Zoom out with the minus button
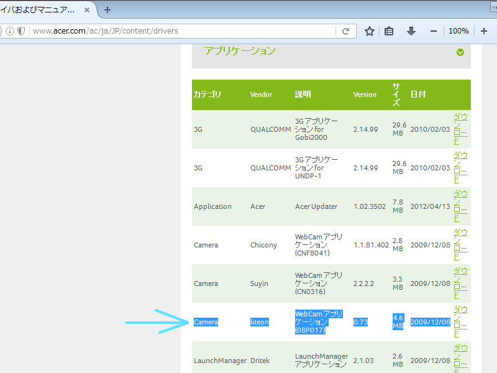497x373 pixels. click(434, 31)
